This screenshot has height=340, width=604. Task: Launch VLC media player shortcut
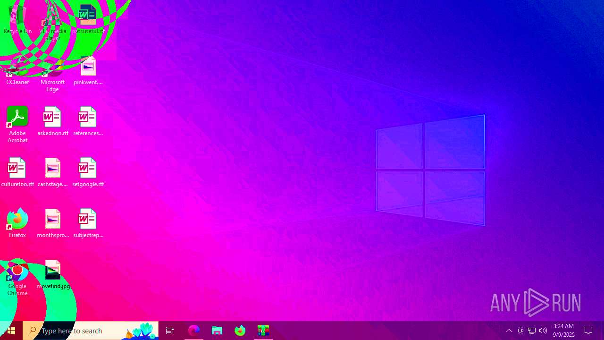(52, 23)
